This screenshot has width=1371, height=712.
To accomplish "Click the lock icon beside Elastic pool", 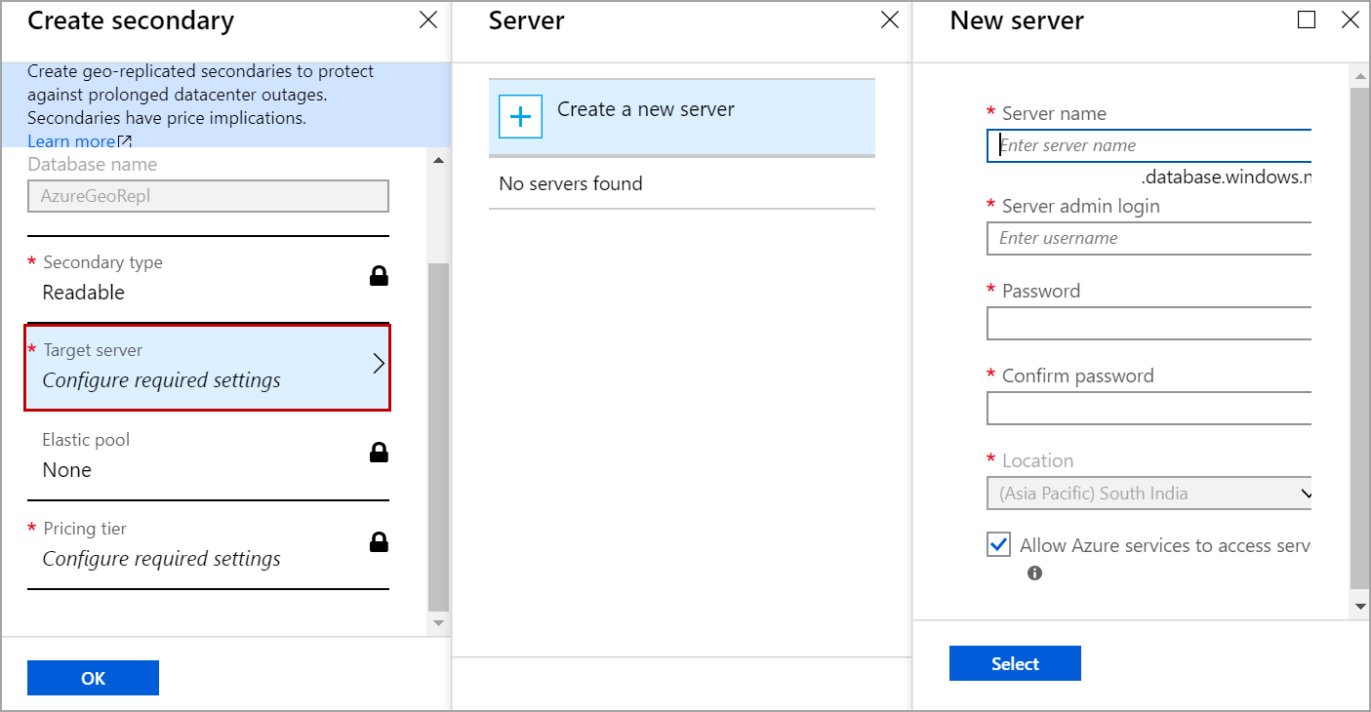I will click(x=379, y=453).
